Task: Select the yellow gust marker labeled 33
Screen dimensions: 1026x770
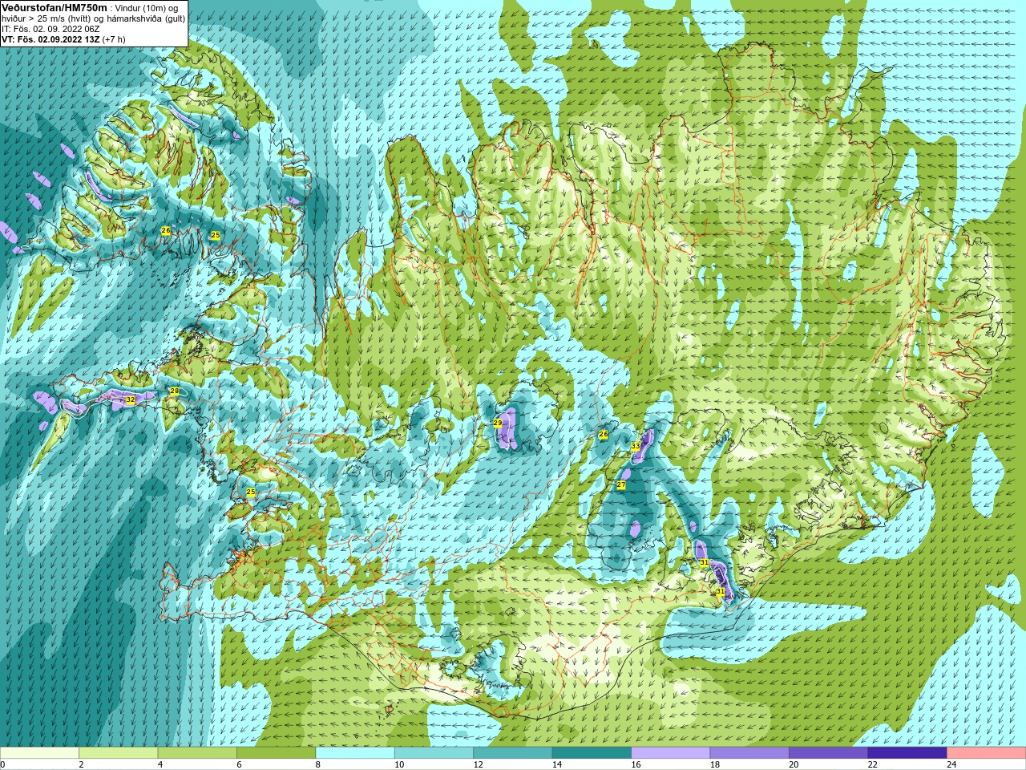Action: click(636, 446)
